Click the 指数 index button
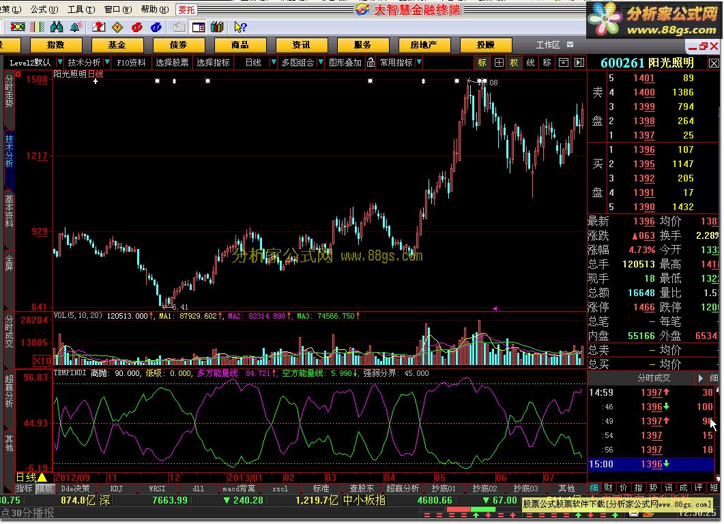 56,45
